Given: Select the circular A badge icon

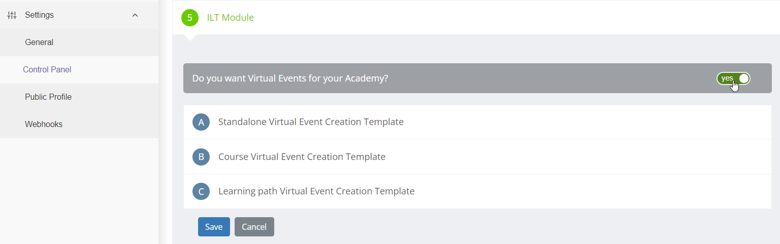Looking at the screenshot, I should 201,122.
